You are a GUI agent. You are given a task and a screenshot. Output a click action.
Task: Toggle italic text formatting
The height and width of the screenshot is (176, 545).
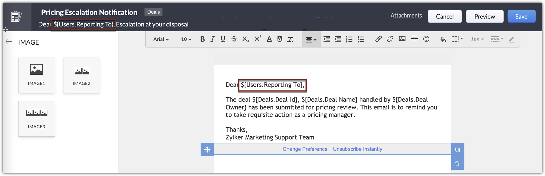pyautogui.click(x=212, y=39)
